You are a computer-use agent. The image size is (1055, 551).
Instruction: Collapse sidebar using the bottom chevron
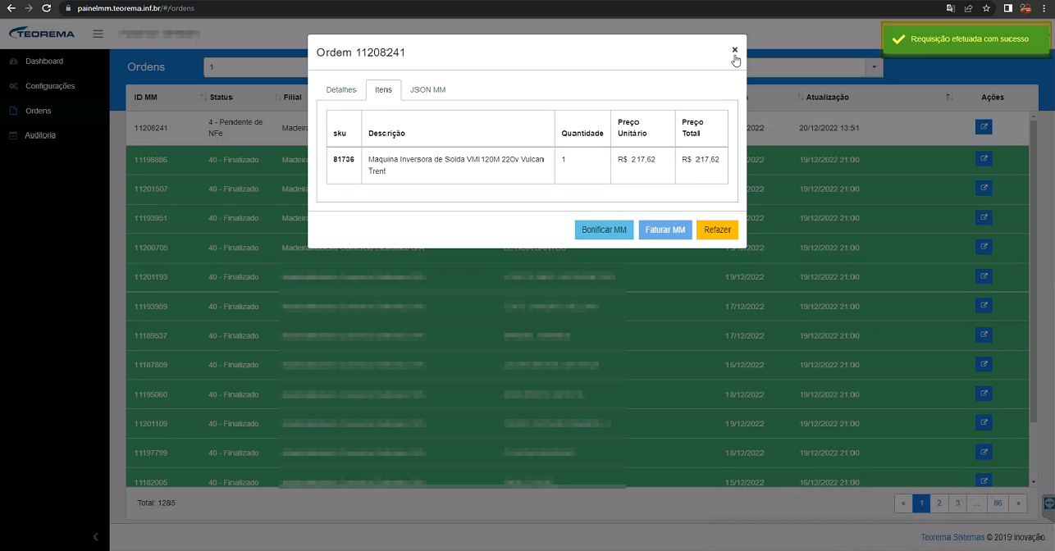coord(95,537)
